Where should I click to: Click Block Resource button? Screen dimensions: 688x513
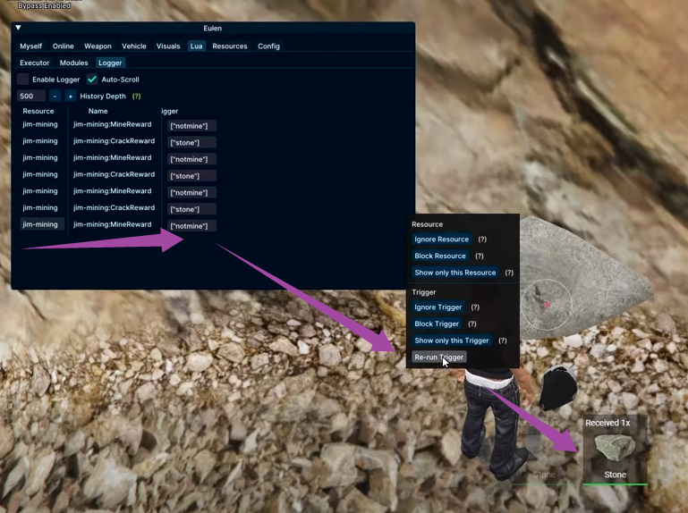tap(439, 256)
